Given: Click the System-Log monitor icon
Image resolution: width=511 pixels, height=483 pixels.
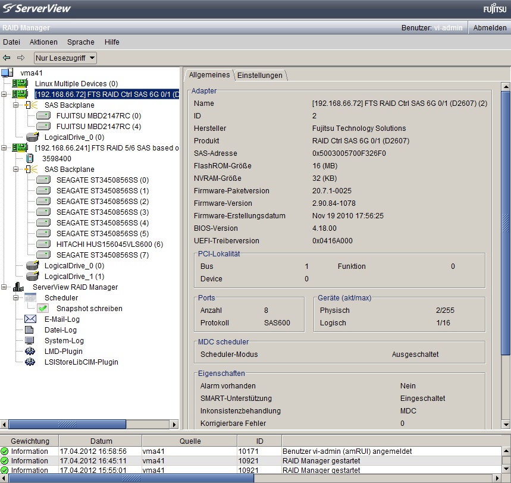Looking at the screenshot, I should pyautogui.click(x=30, y=341).
